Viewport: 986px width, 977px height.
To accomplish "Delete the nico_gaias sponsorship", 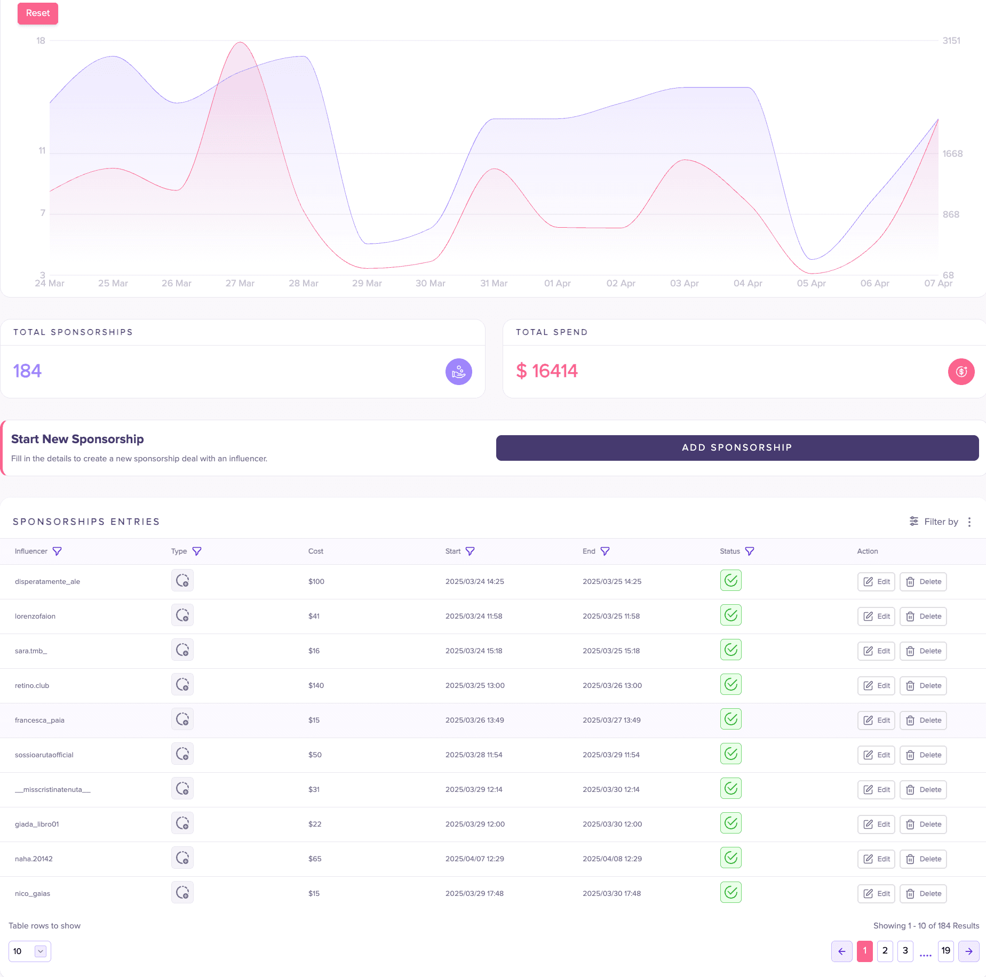I will pyautogui.click(x=923, y=894).
